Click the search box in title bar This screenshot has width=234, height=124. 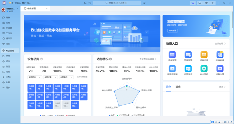pos(117,3)
